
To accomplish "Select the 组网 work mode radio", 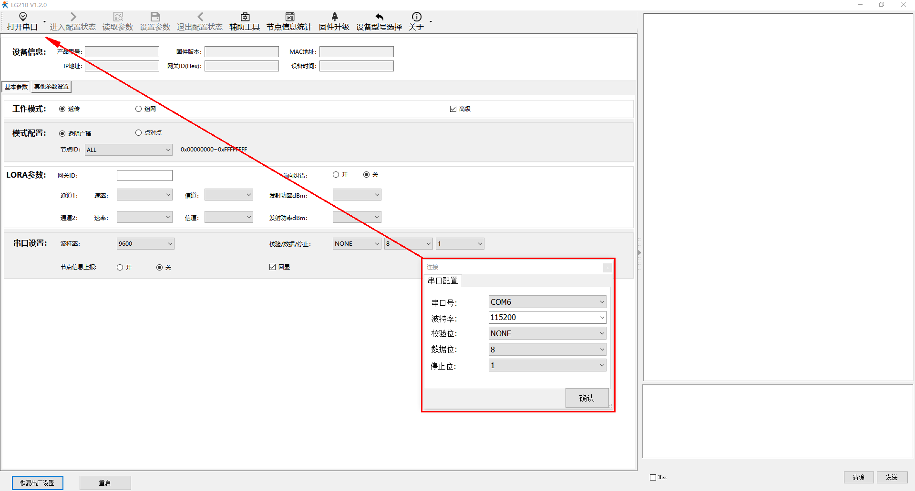I will coord(139,109).
